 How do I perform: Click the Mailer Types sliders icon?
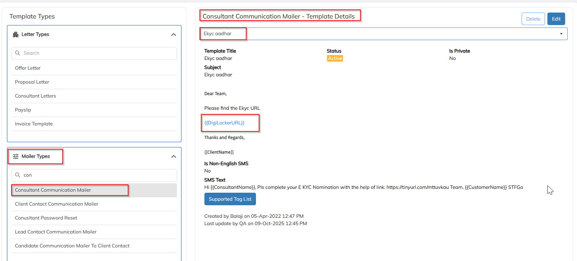[x=16, y=156]
